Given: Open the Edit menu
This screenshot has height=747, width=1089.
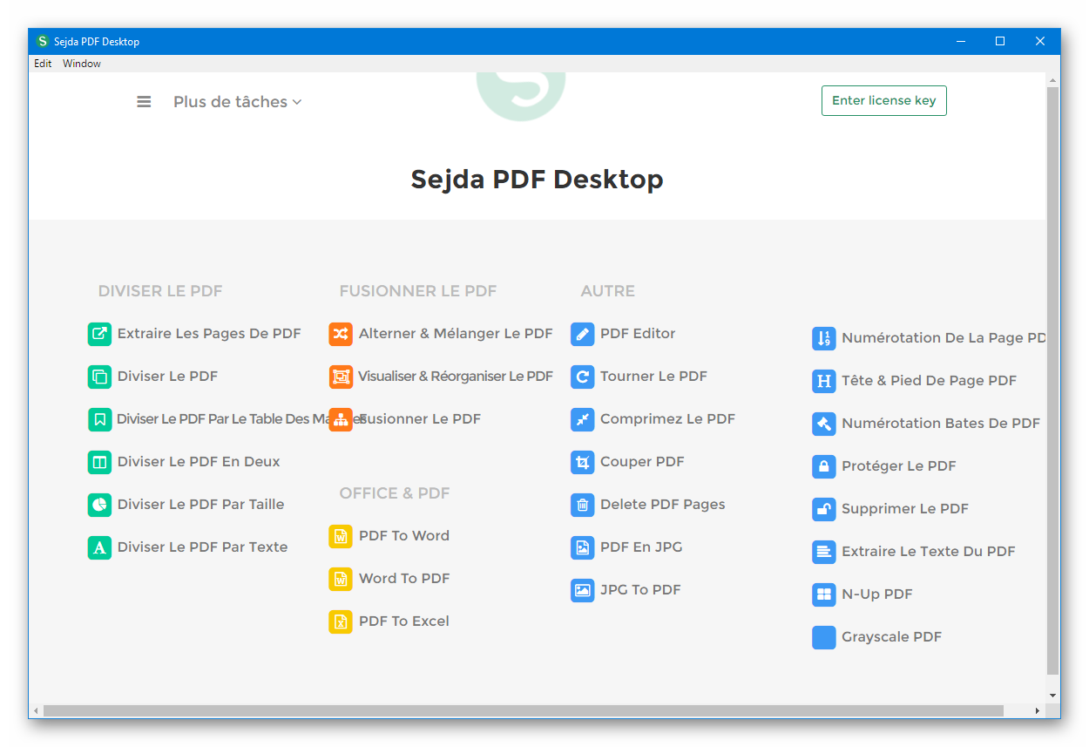Looking at the screenshot, I should 43,64.
